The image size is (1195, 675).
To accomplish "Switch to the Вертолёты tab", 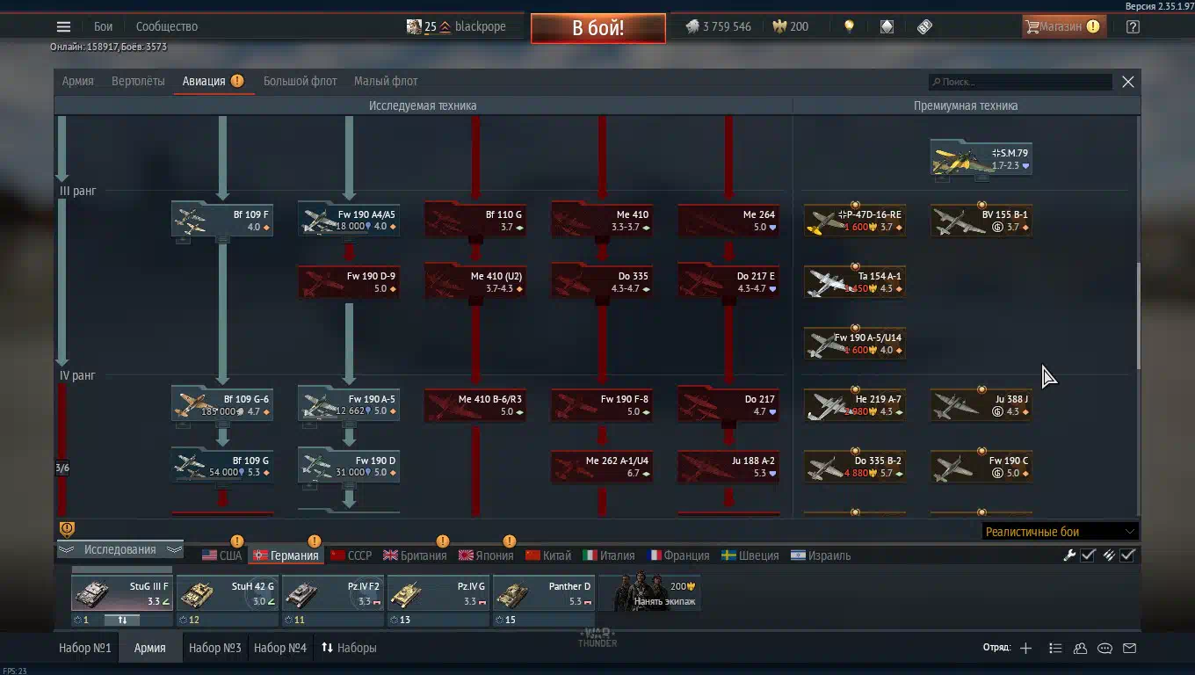I will 138,81.
